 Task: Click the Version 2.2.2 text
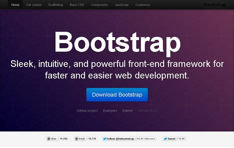pos(148,111)
